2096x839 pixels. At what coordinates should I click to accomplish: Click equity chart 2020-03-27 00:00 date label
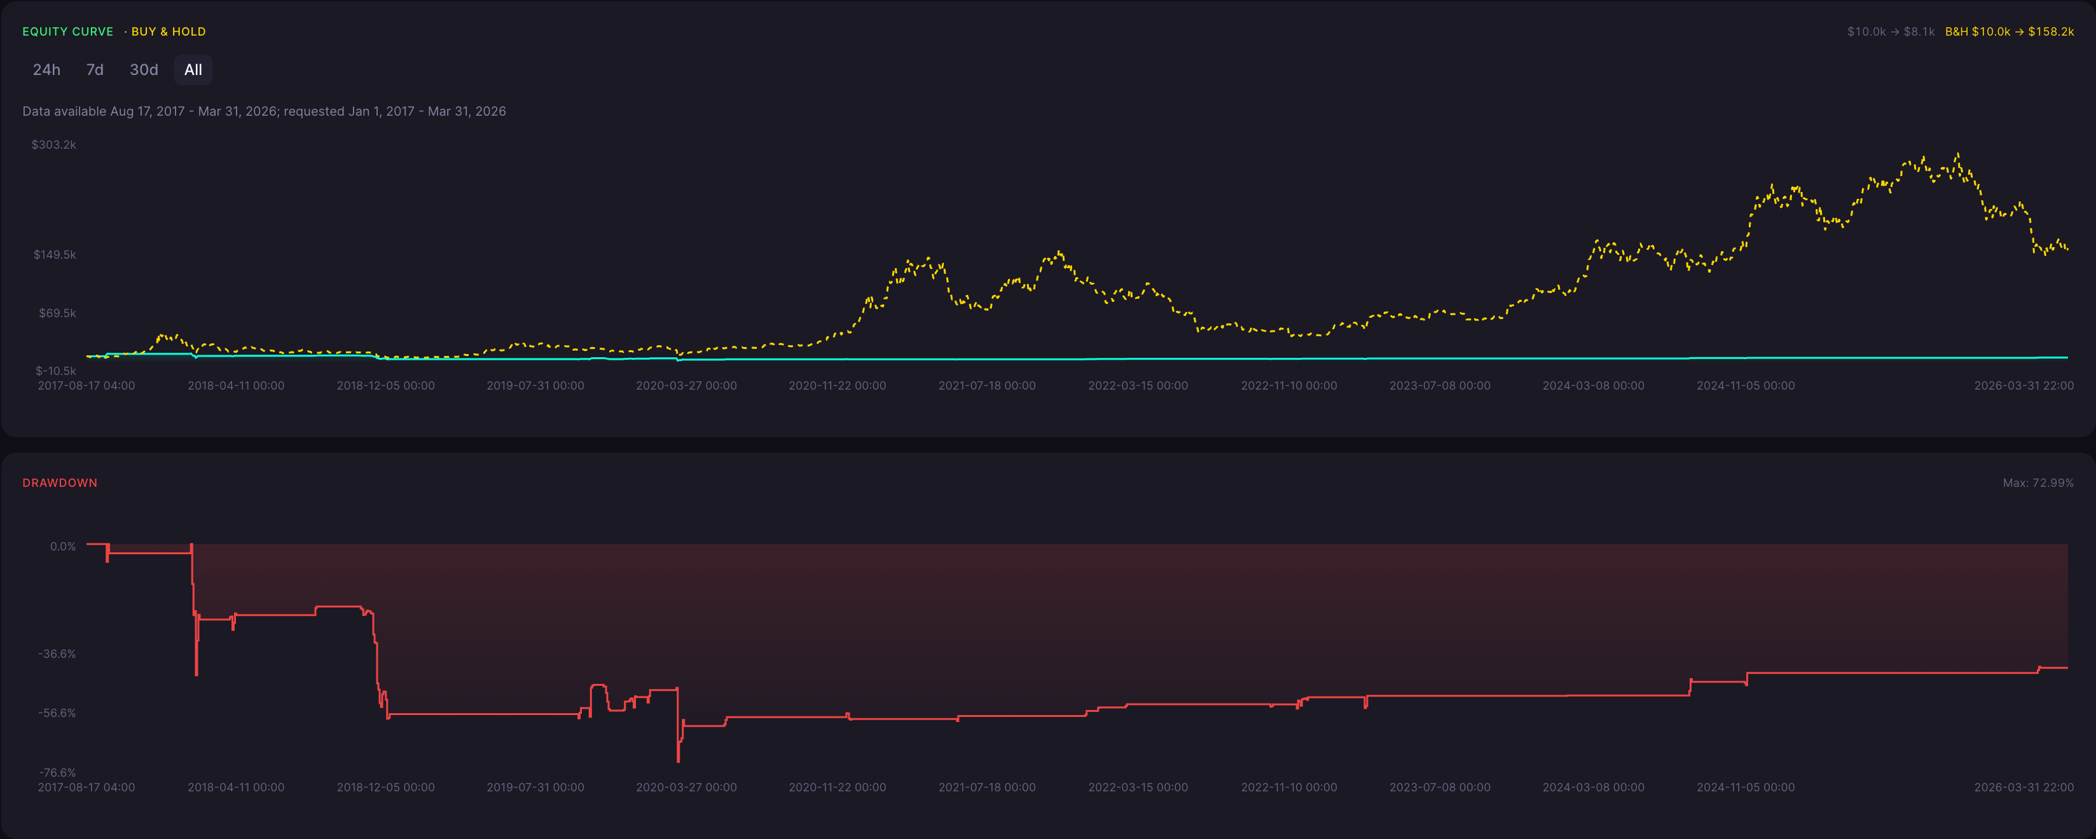(x=686, y=385)
